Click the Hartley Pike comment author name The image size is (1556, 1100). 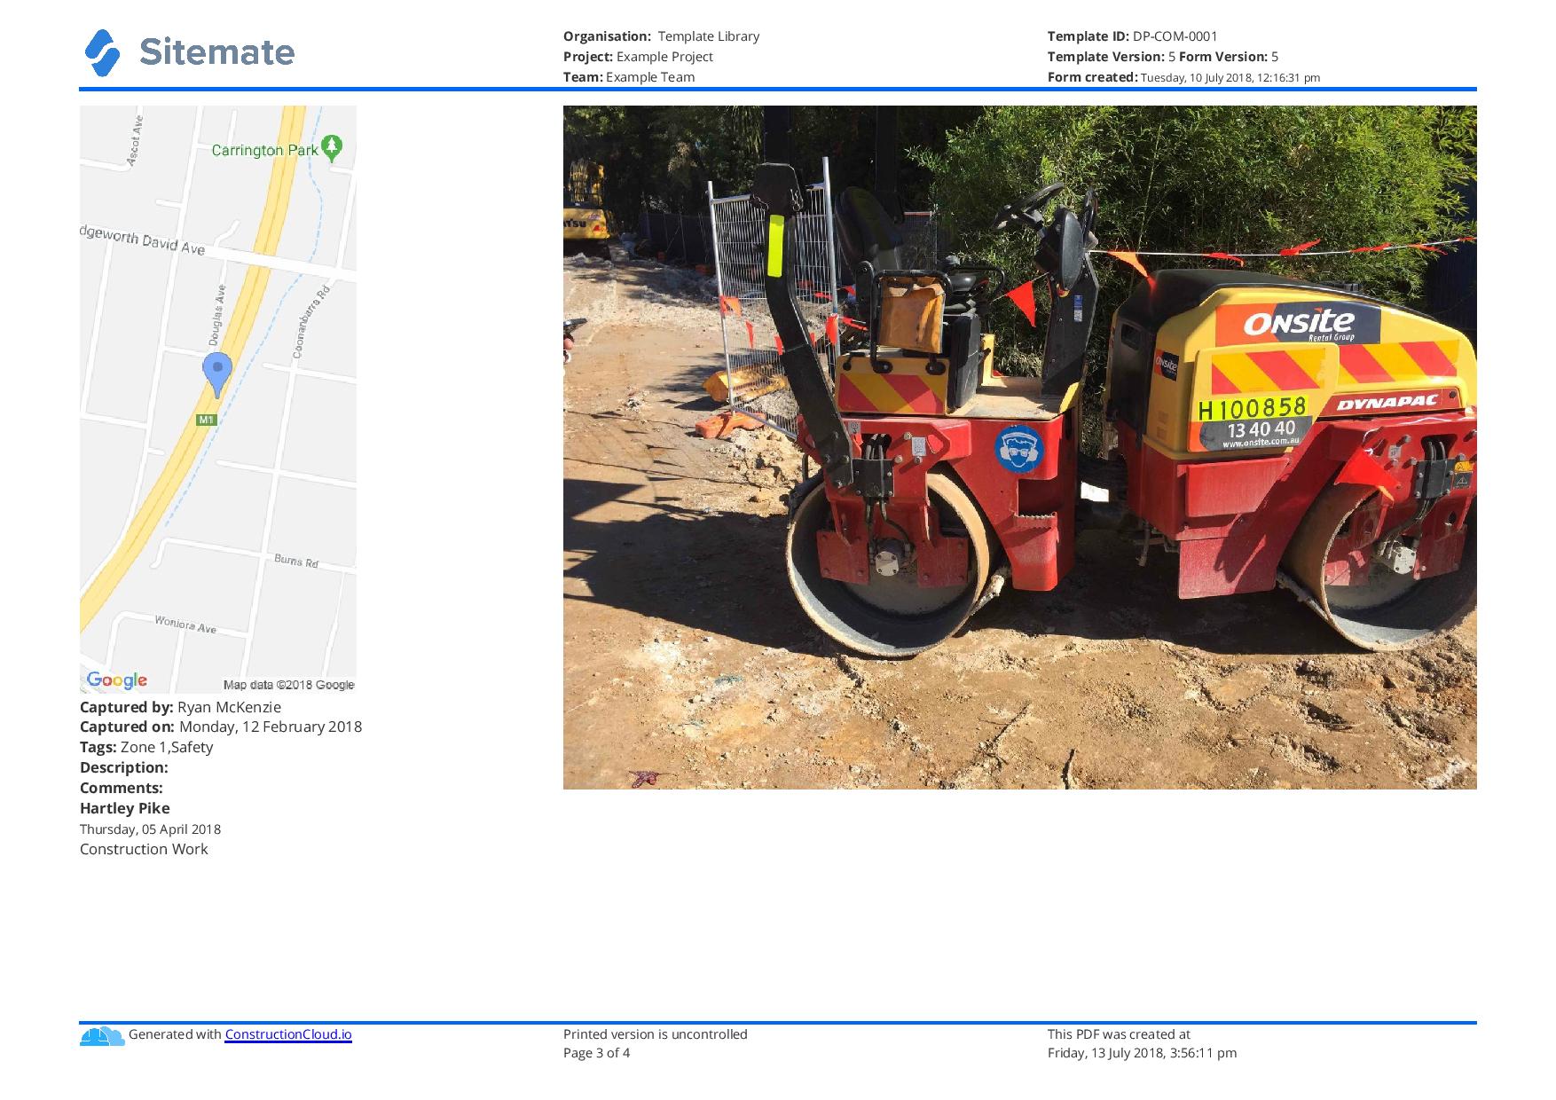coord(125,808)
